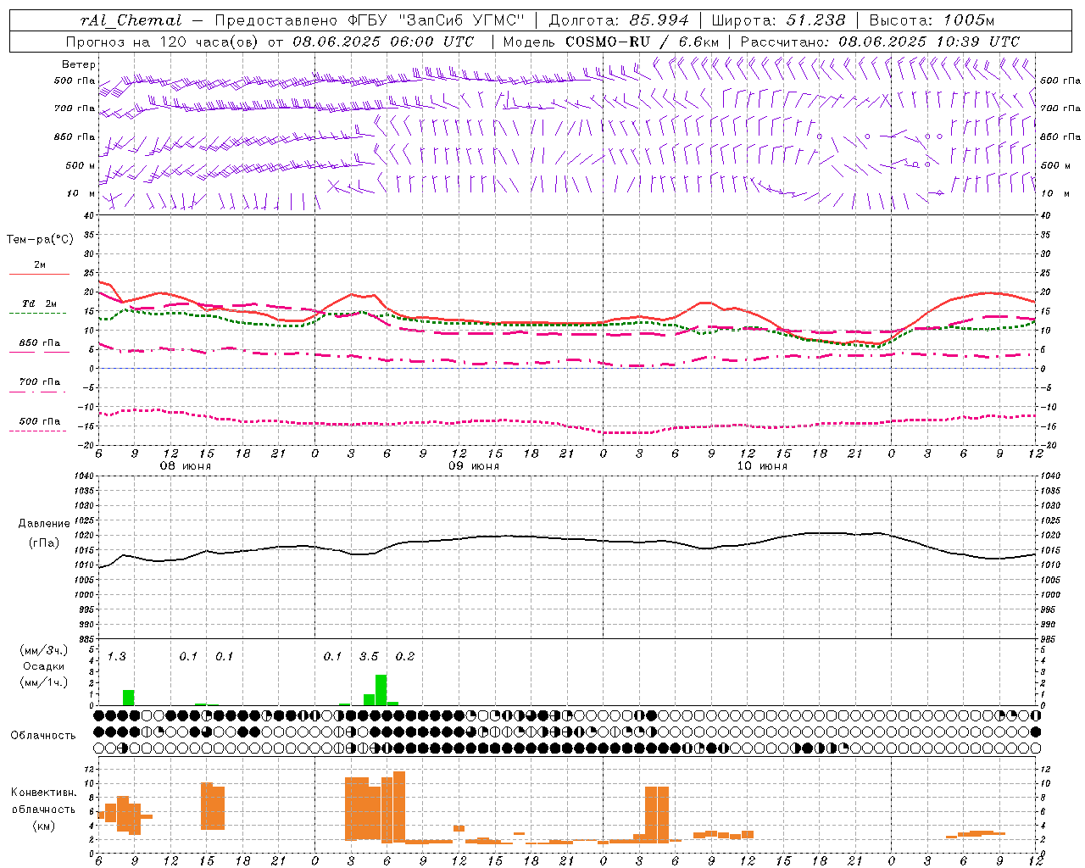Click the "Модель COSMO-RU / 6.6км" text
The image size is (1085, 868).
(x=610, y=42)
